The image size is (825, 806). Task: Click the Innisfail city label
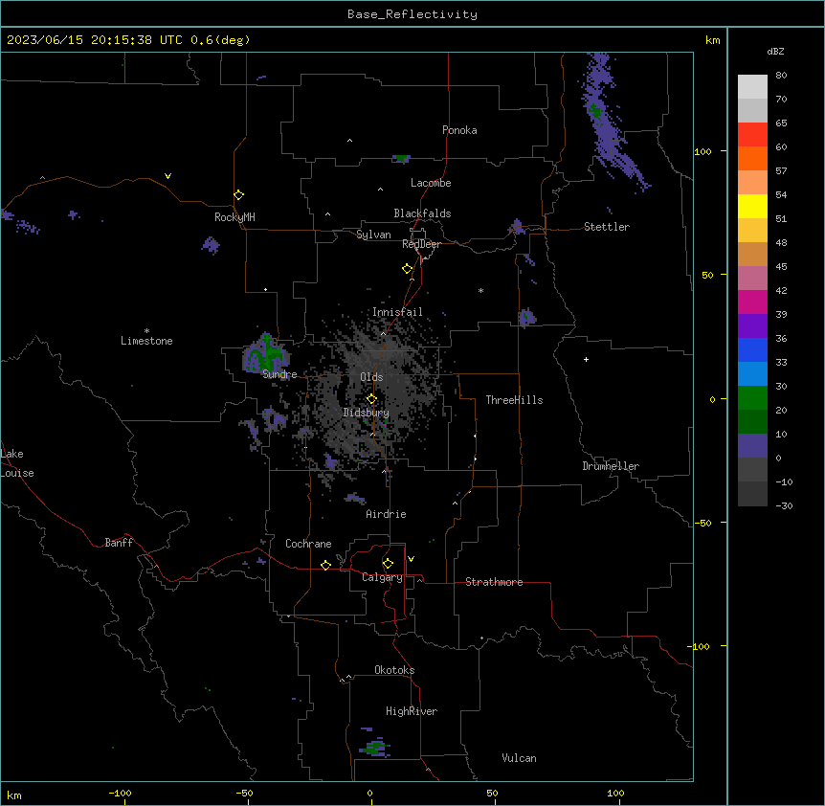pyautogui.click(x=397, y=312)
